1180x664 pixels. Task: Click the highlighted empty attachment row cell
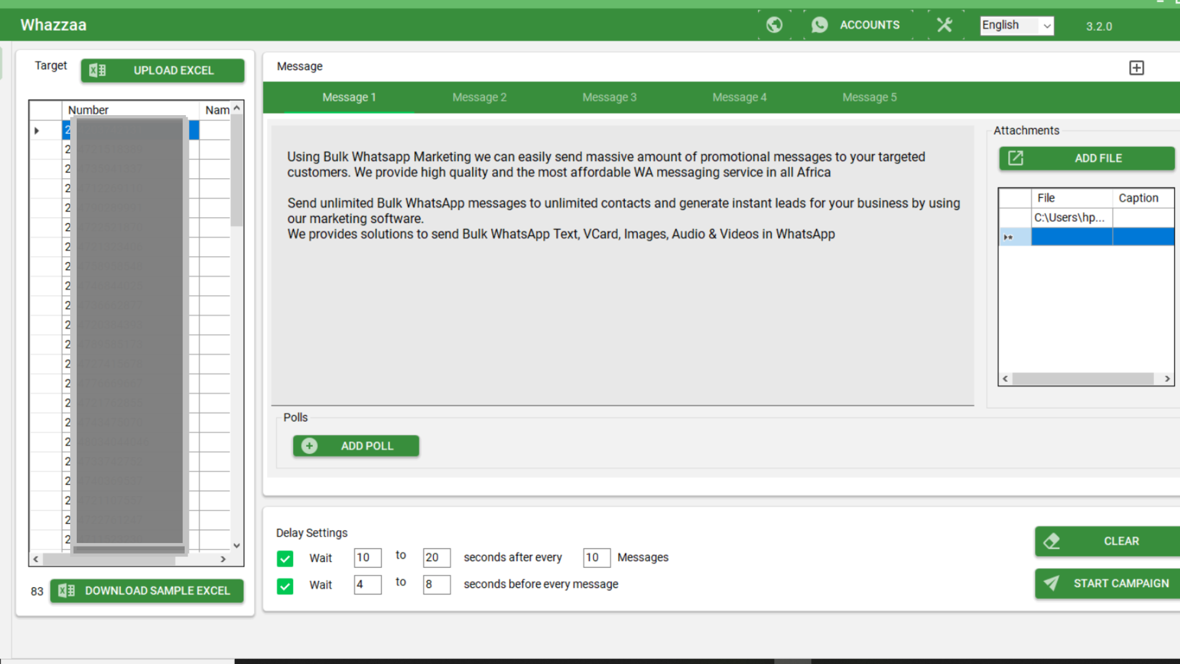tap(1071, 237)
